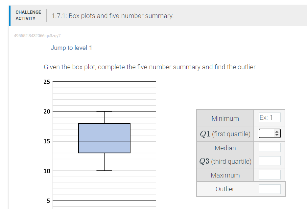Click the median line inside the box

click(104, 141)
